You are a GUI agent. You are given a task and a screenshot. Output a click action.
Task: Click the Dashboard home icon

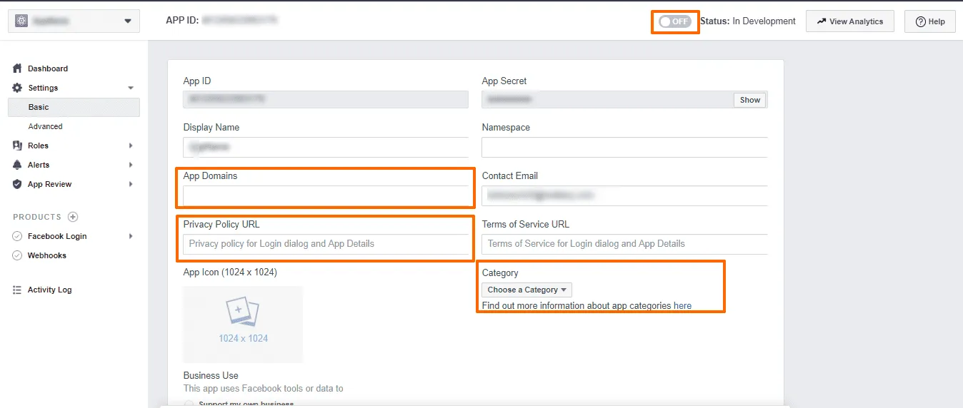(18, 68)
